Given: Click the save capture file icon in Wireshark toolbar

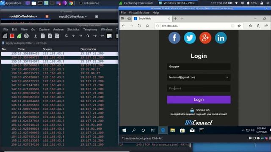Looking at the screenshot, I should click(43, 36).
